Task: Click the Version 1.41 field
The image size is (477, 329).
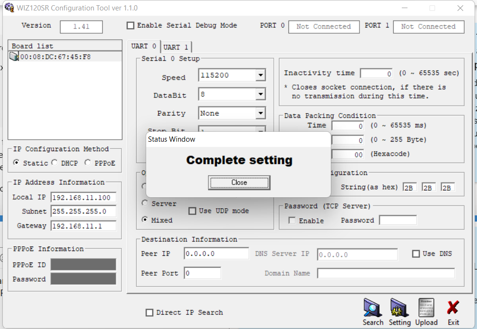Action: [x=81, y=27]
